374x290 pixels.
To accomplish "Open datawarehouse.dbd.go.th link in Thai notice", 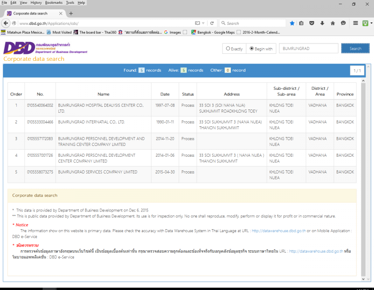I will tap(316, 251).
